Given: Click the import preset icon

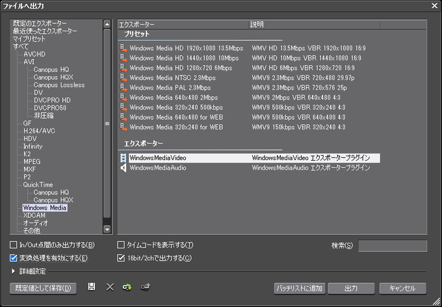Looking at the screenshot, I should tap(127, 287).
